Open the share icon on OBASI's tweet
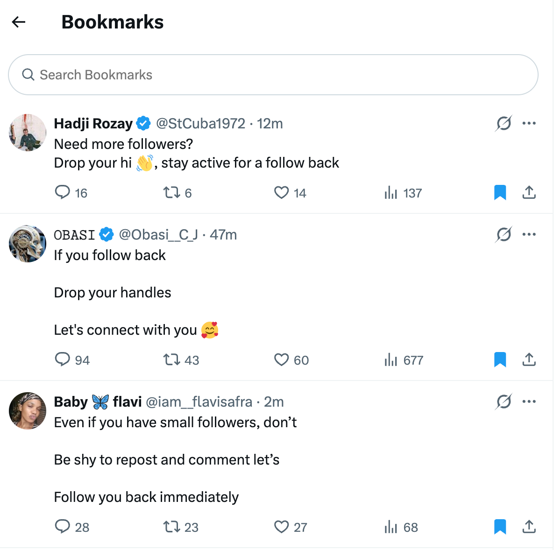 coord(529,360)
